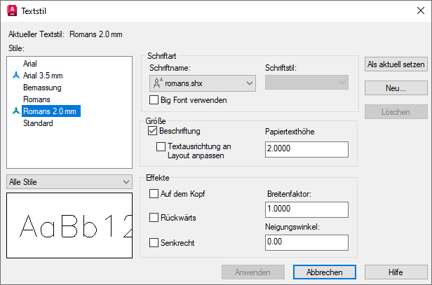The image size is (432, 285).
Task: Toggle the Auf dem Kopf checkbox
Action: (154, 193)
